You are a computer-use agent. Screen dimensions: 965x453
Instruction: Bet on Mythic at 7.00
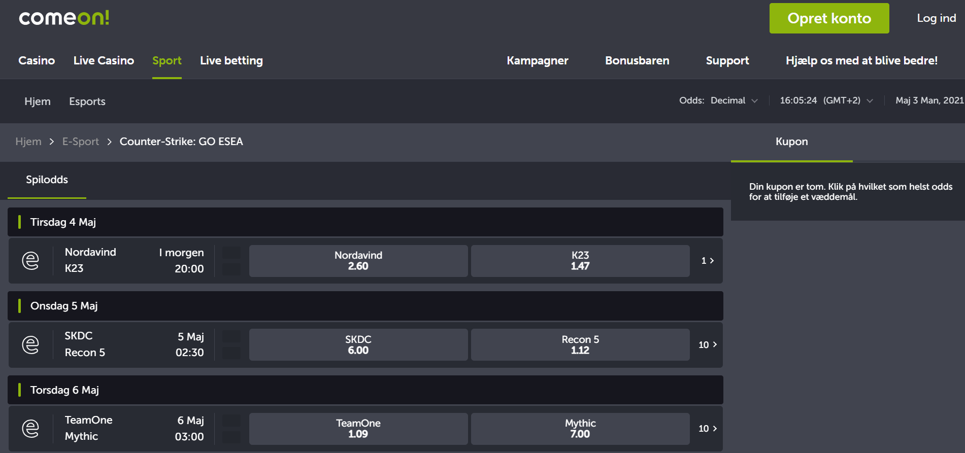580,429
